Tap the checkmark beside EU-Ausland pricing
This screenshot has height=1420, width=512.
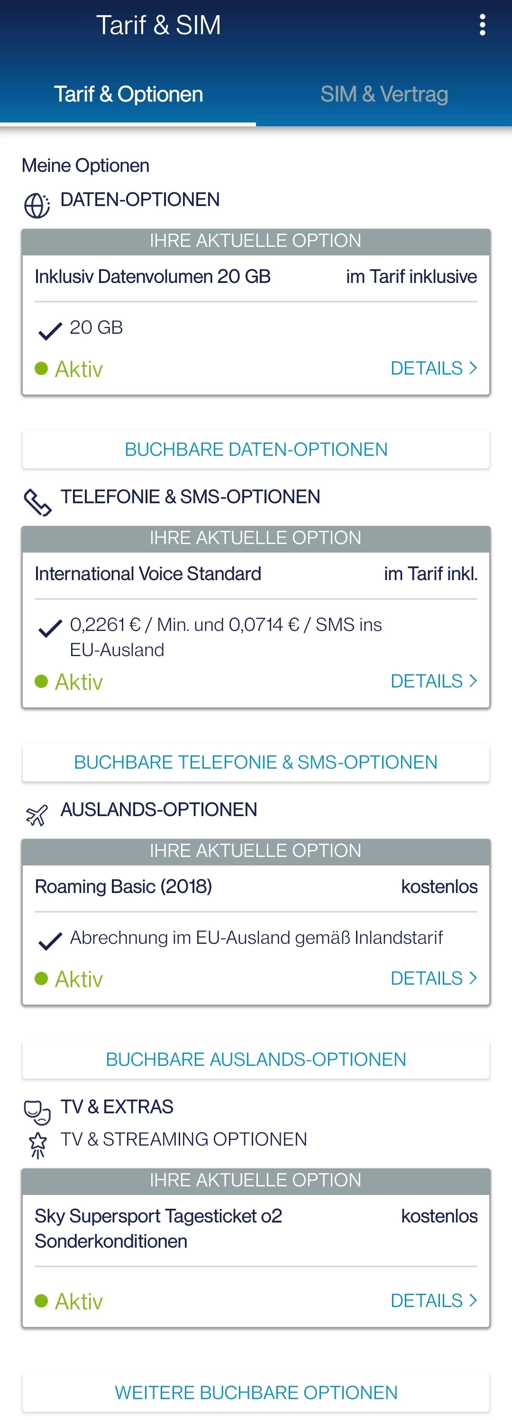click(50, 628)
